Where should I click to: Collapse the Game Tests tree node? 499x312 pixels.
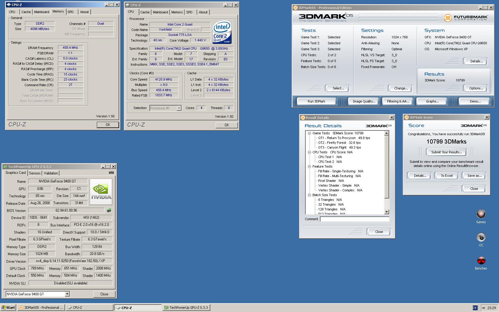(309, 133)
